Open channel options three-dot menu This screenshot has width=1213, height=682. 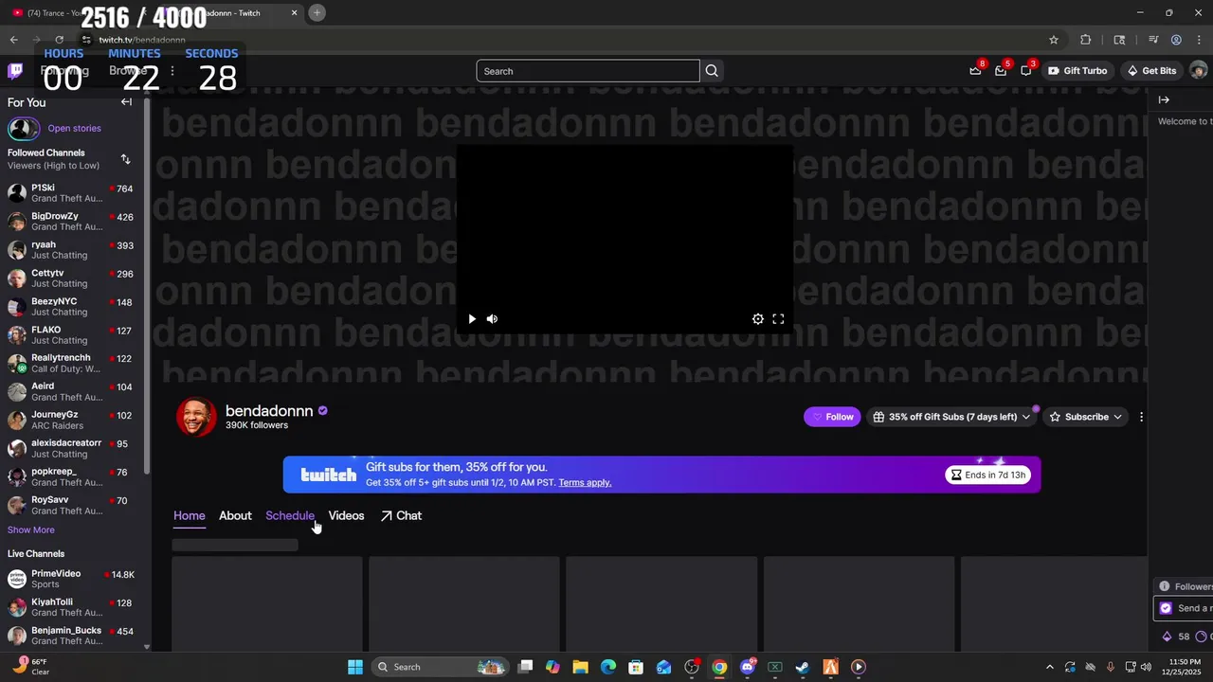(x=1141, y=417)
